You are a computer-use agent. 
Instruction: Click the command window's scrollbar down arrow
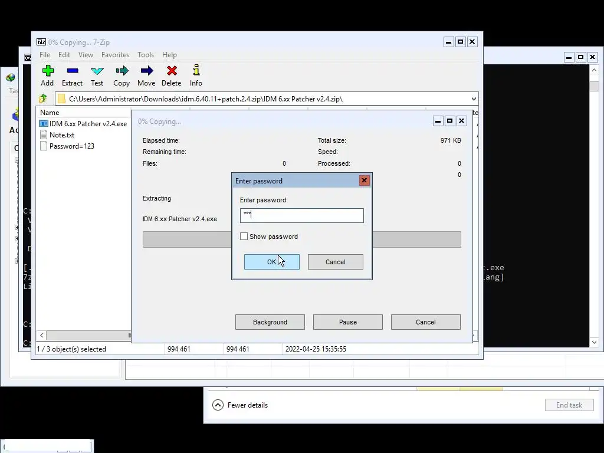[x=594, y=342]
